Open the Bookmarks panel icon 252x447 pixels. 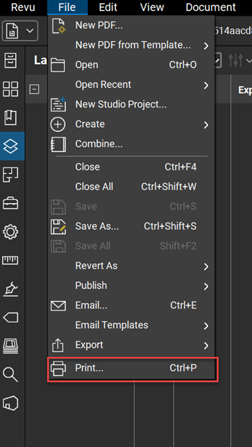point(11,118)
